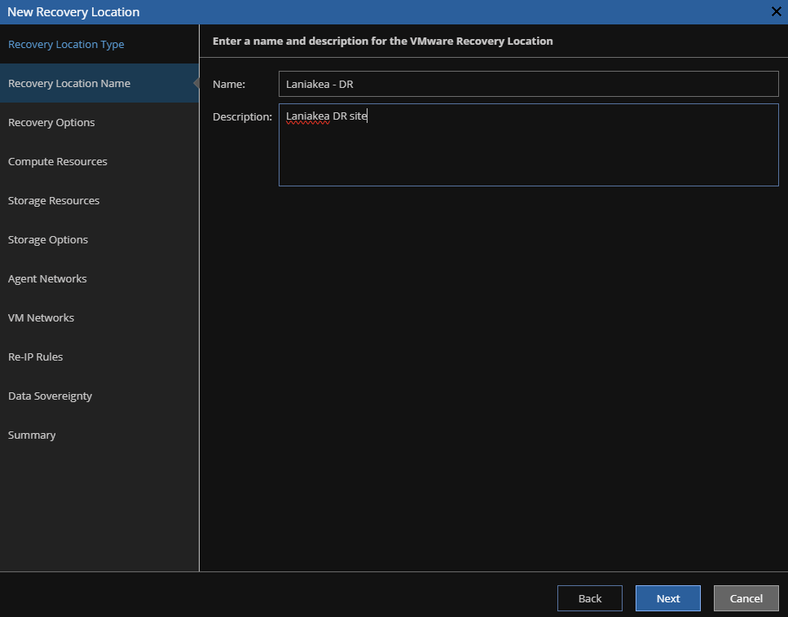
Task: Select Recovery Location Name step
Action: click(99, 83)
